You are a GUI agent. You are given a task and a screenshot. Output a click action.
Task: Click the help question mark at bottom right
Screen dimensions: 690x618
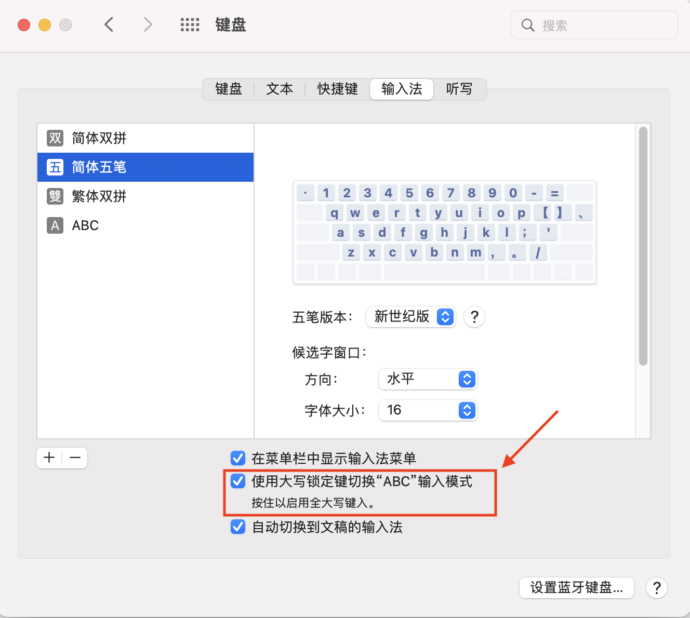657,588
